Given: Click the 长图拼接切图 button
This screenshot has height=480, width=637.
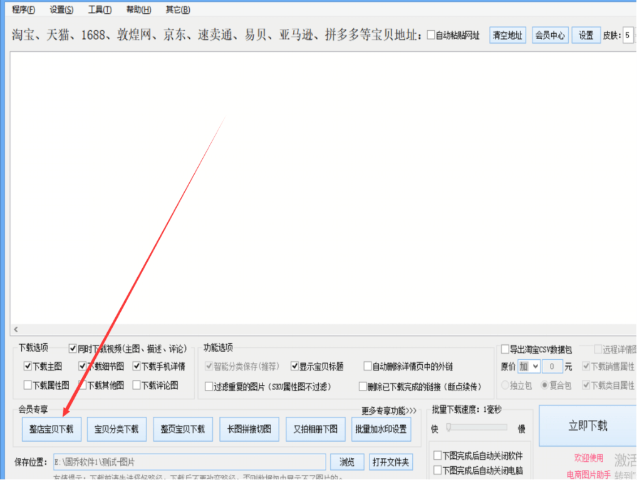Looking at the screenshot, I should coord(249,429).
